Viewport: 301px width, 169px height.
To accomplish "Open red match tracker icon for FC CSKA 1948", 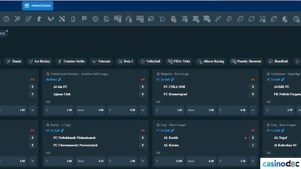I will 253,80.
